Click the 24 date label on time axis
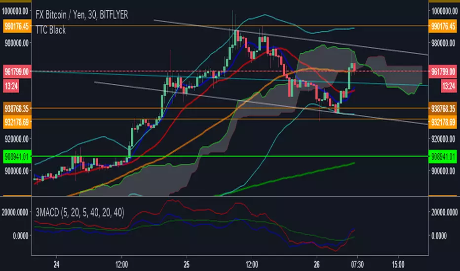Screen dimensions: 460x271 (x=56, y=265)
